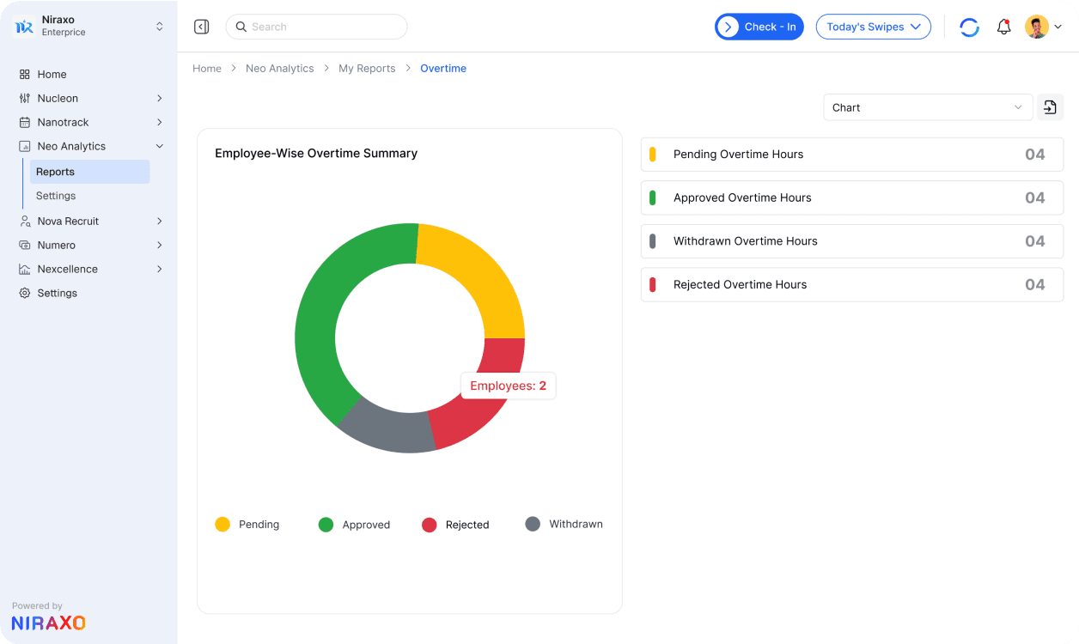Click the Pending yellow legend swatch

pyautogui.click(x=223, y=524)
